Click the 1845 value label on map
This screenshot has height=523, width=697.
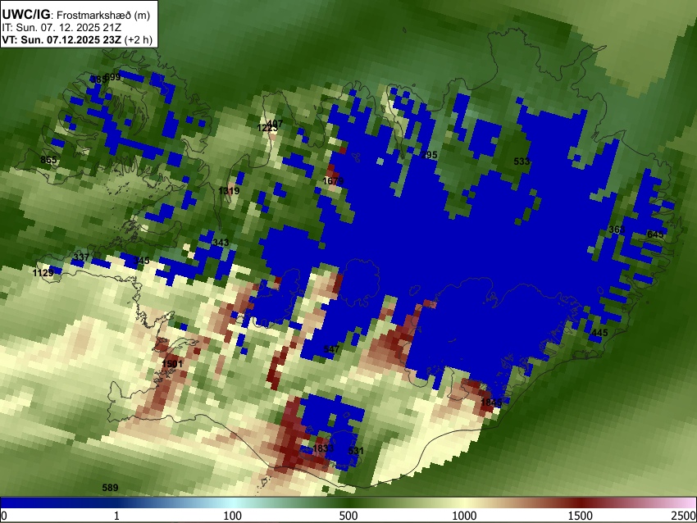click(x=491, y=402)
